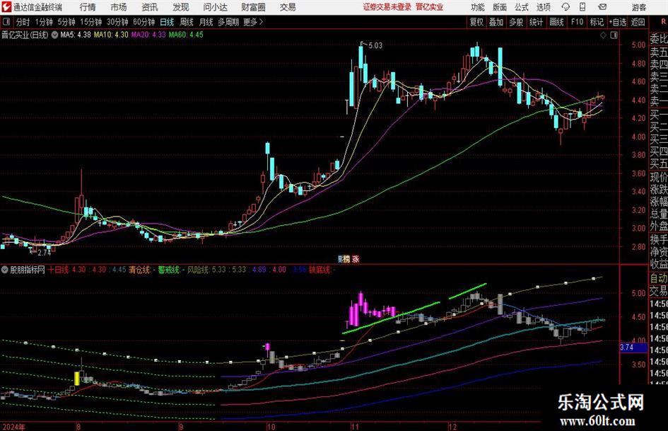The image size is (668, 431).
Task: Click the MA60: 4.45 indicator value
Action: click(186, 35)
